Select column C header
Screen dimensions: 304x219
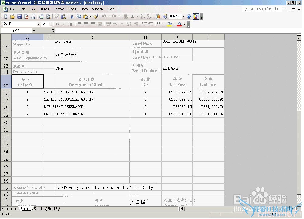coord(92,37)
